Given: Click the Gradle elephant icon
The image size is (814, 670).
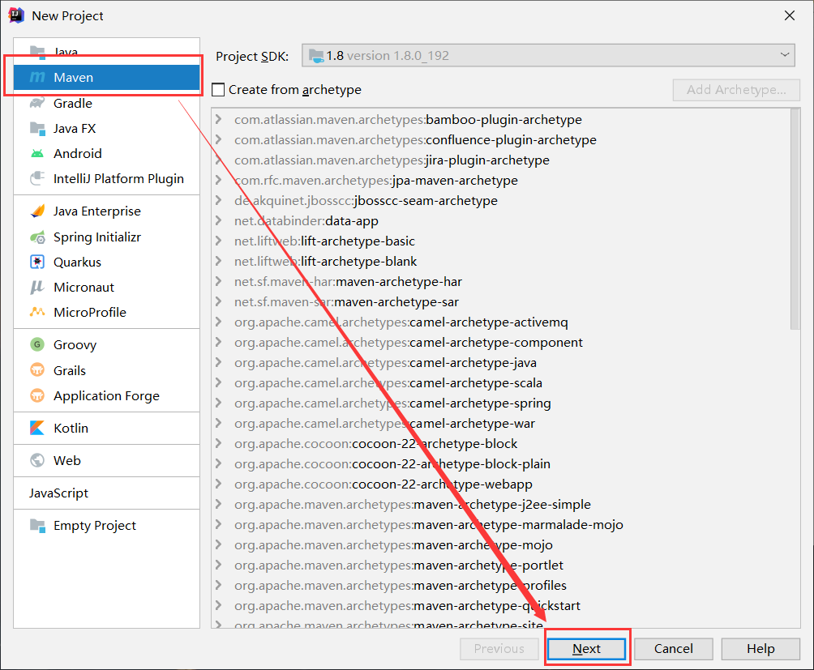Looking at the screenshot, I should [37, 103].
